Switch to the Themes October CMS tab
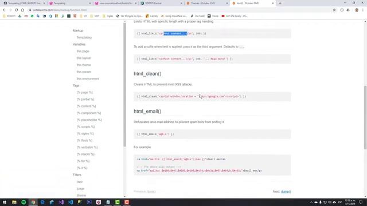The image size is (367, 206). pos(207,3)
